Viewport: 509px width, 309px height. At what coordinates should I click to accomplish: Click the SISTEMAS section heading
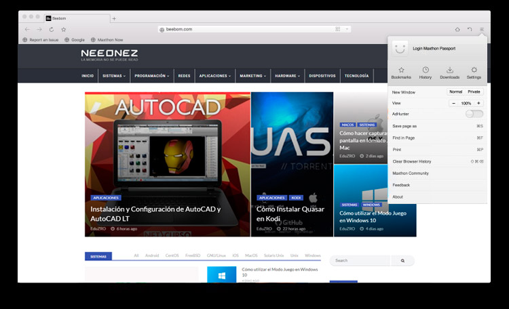(x=98, y=256)
